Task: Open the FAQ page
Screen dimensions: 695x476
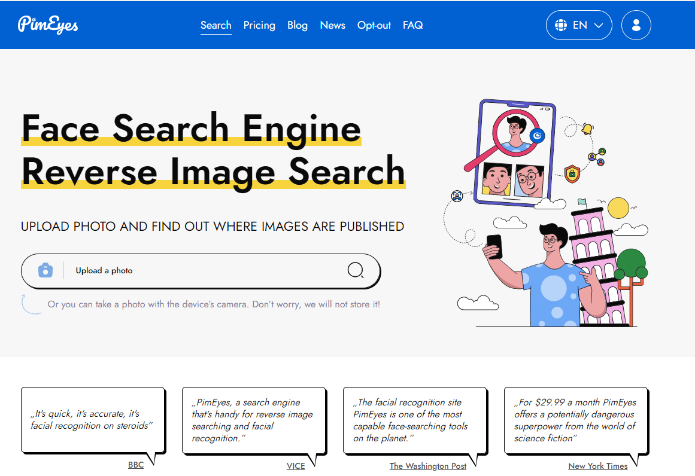Action: click(x=412, y=25)
